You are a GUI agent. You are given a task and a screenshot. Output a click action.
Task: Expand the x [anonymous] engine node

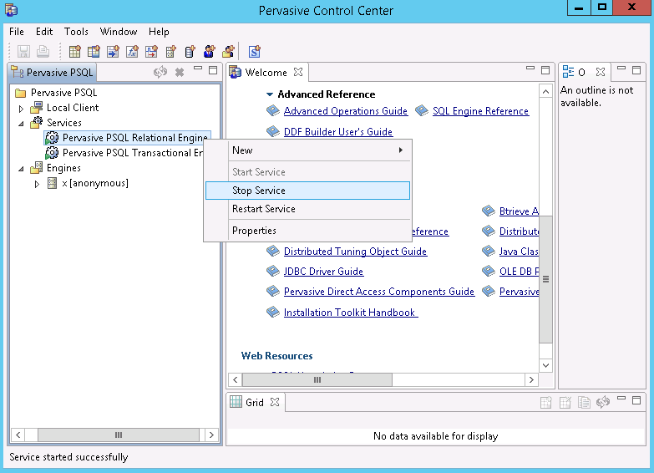[37, 184]
